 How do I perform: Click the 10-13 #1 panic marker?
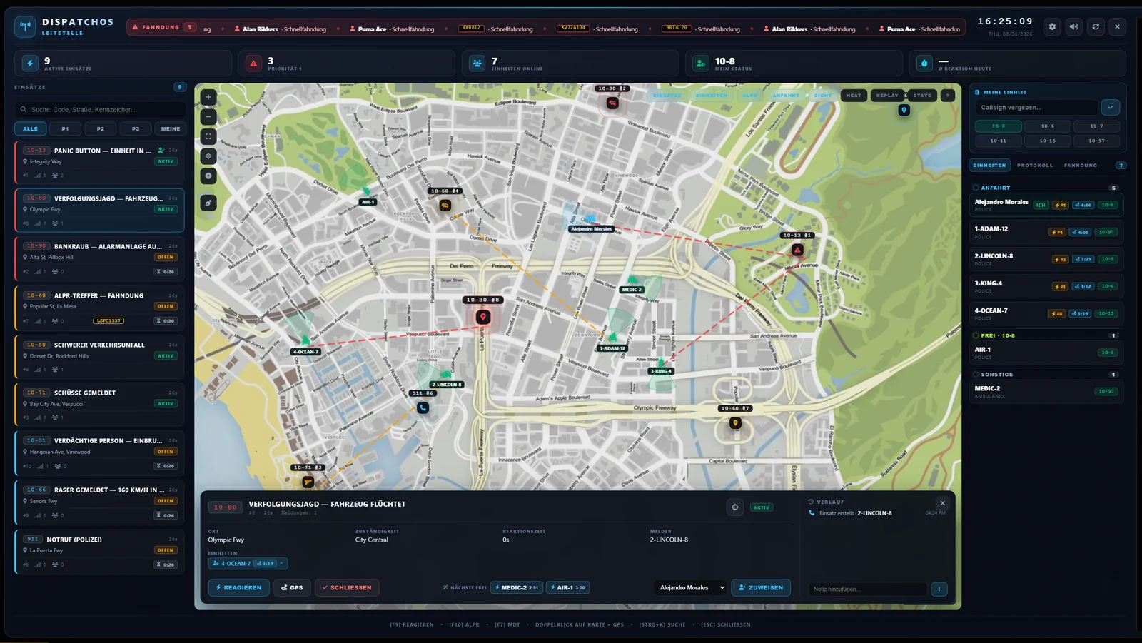point(797,250)
